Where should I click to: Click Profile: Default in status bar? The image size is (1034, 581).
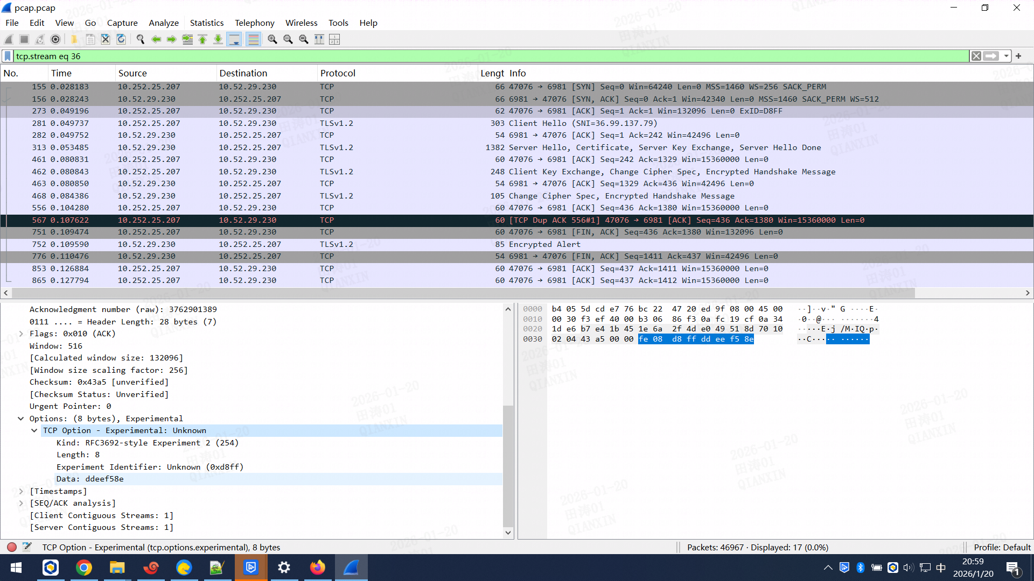tap(1002, 547)
